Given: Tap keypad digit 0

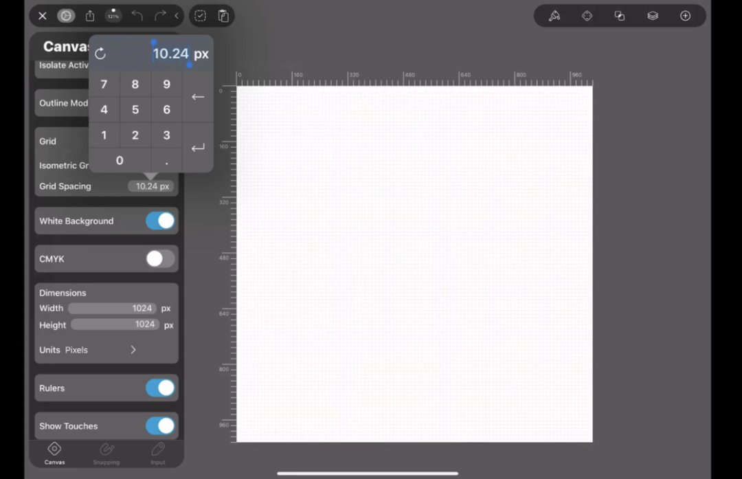Looking at the screenshot, I should point(120,160).
